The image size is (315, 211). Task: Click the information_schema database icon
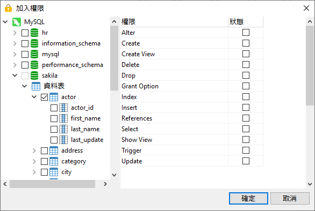(x=34, y=43)
